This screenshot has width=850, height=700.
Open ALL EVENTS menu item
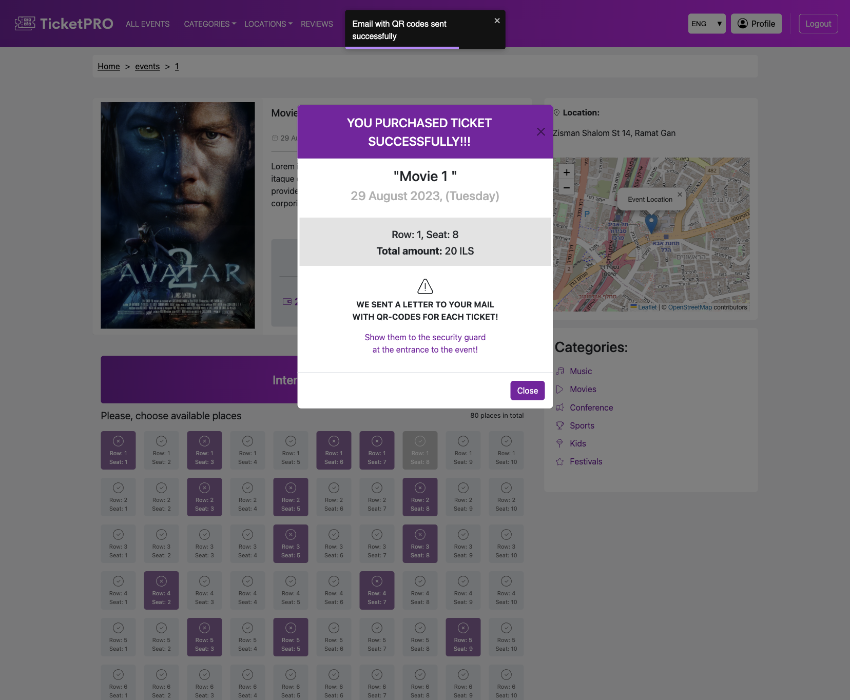[148, 24]
